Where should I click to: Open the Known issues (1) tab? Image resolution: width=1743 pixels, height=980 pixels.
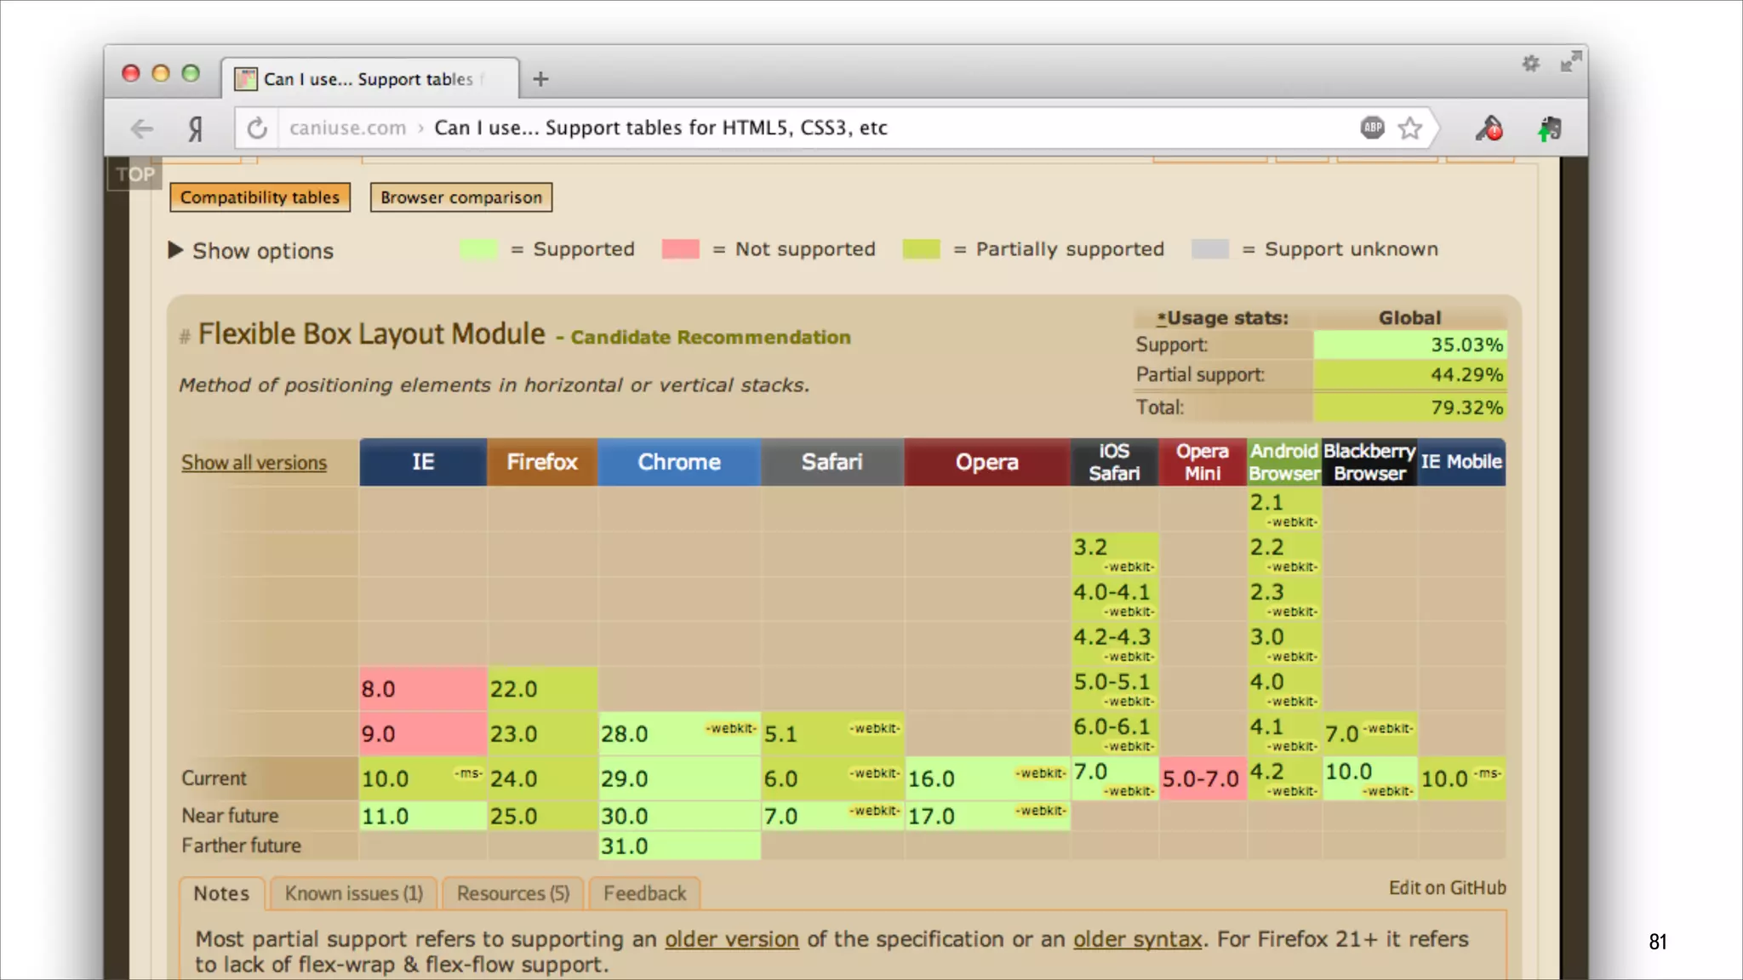353,893
